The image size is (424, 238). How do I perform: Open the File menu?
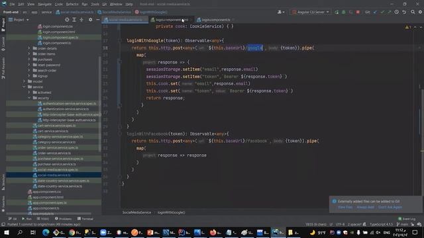point(12,4)
